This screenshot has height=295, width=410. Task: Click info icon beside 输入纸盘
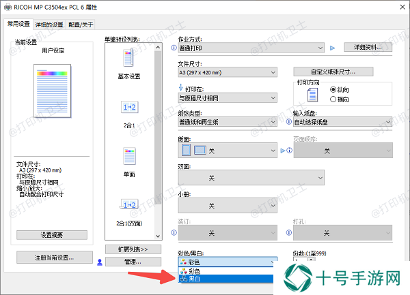(x=289, y=122)
